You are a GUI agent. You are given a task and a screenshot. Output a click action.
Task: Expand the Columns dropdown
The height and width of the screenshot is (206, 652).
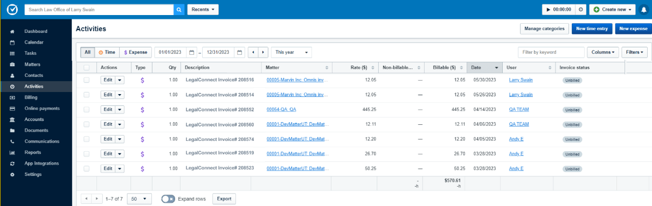(x=603, y=52)
